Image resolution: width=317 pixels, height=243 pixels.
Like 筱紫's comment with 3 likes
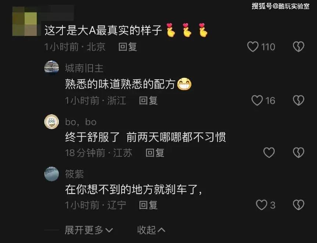click(262, 205)
